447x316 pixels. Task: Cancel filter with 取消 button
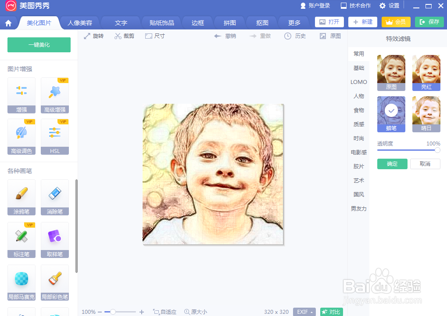tap(425, 164)
